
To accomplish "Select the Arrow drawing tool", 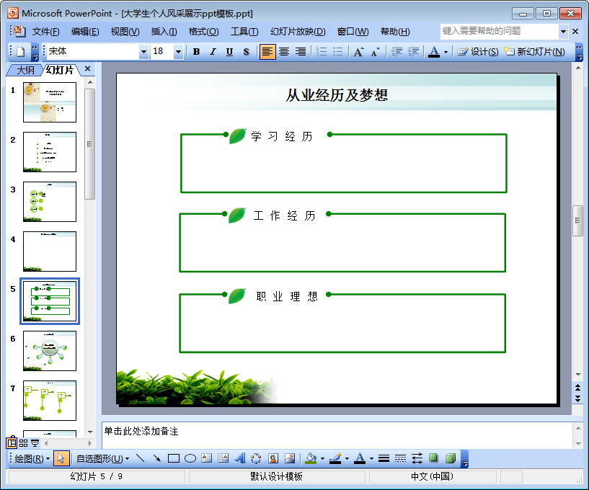I will point(157,458).
